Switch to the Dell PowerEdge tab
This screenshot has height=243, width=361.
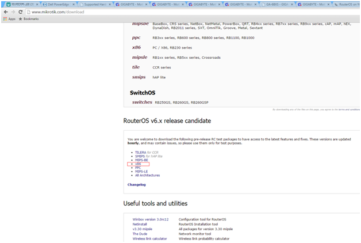pyautogui.click(x=58, y=5)
